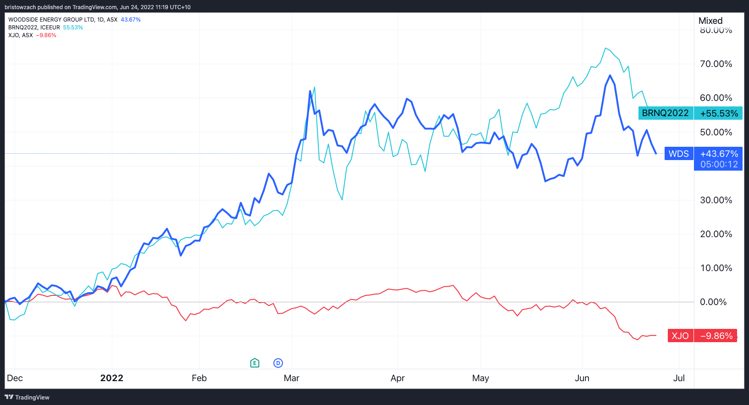Click the 70.00% axis label
Viewport: 749px width, 405px height.
pos(716,64)
